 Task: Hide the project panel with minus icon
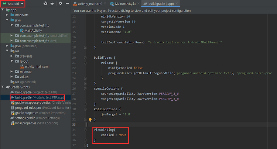coord(67,3)
